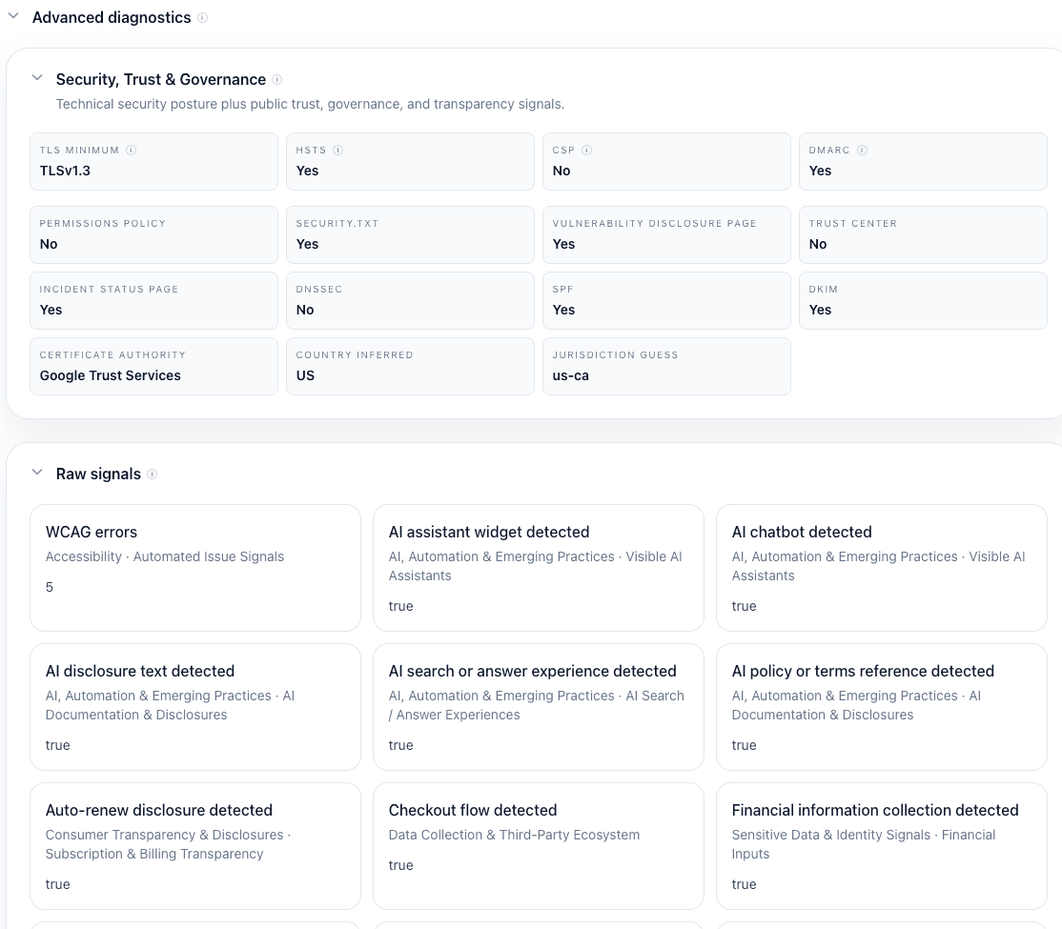The height and width of the screenshot is (929, 1062).
Task: Select the Certificate Authority card showing Google Trust Services
Action: (x=153, y=366)
